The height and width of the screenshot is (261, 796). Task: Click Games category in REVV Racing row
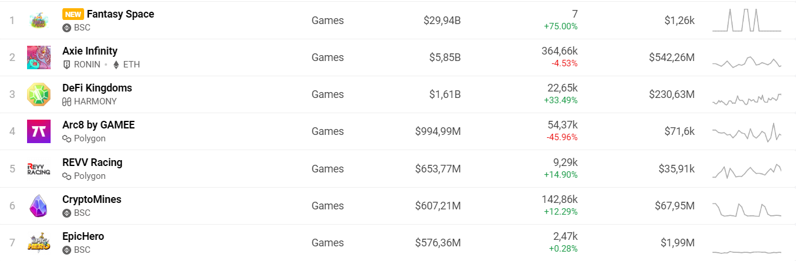point(328,169)
